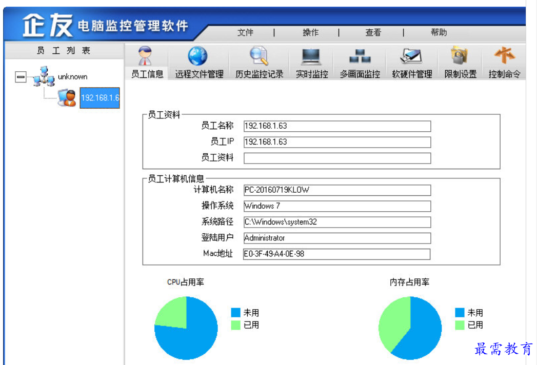The height and width of the screenshot is (365, 537).
Task: Open 历史监控记录 magnifier icon
Action: (x=258, y=56)
